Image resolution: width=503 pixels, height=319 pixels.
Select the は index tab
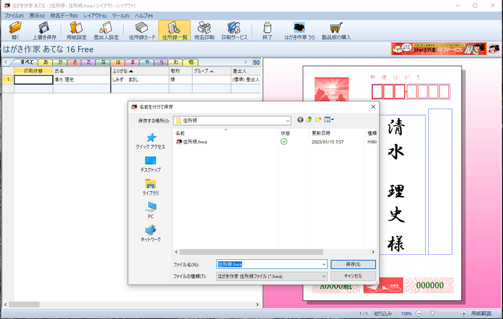(x=118, y=62)
